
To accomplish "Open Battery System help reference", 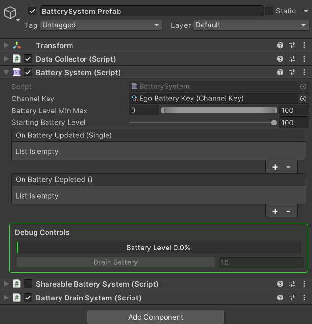I will 280,72.
